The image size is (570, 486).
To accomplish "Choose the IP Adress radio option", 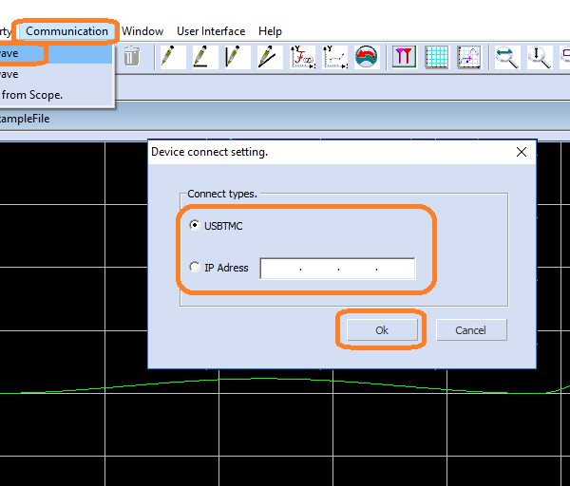I will click(196, 268).
